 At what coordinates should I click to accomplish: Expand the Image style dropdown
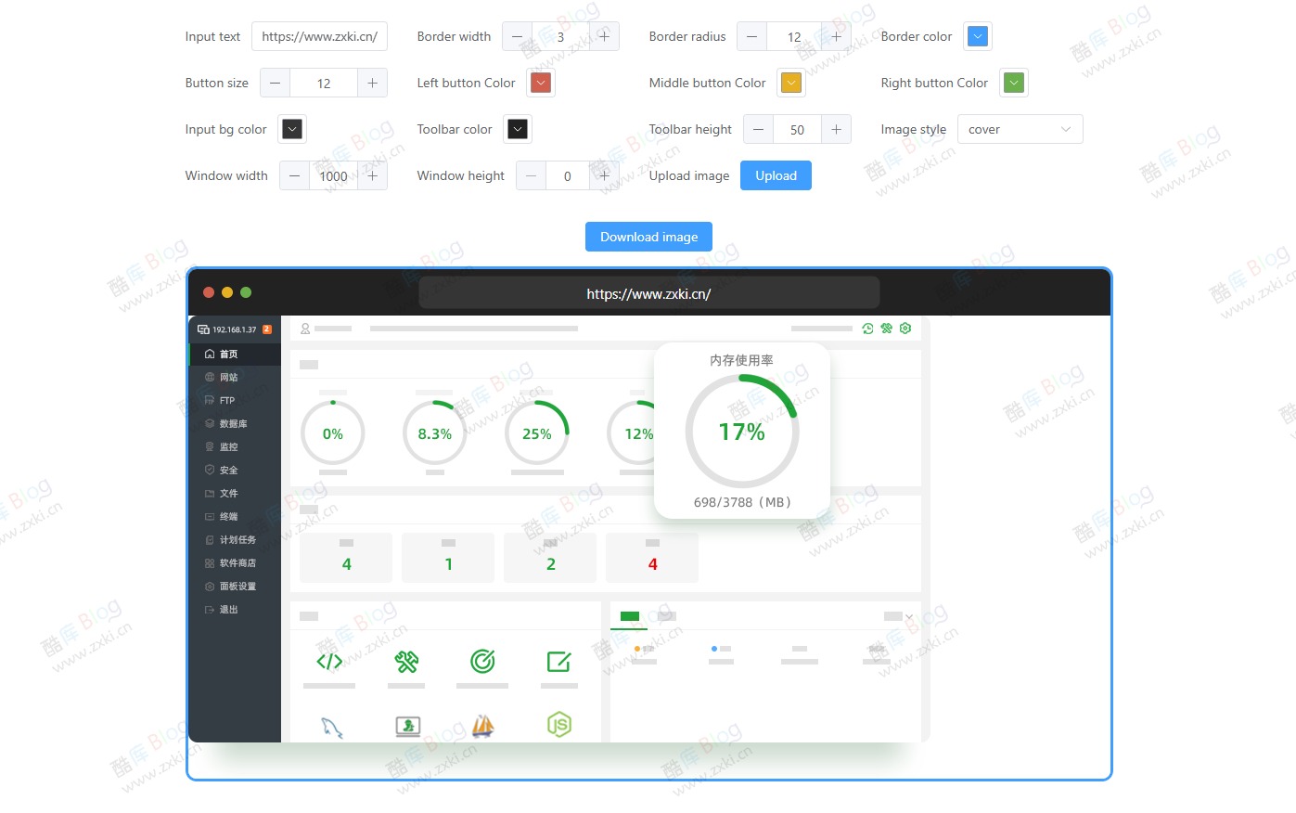click(x=1020, y=129)
